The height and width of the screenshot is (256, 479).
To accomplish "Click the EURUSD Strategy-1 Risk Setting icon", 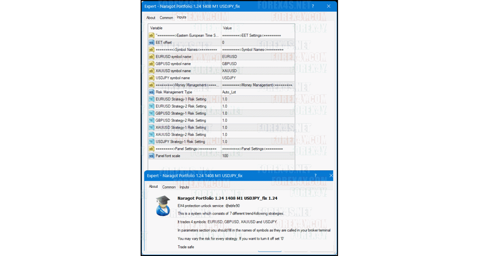I will (151, 99).
